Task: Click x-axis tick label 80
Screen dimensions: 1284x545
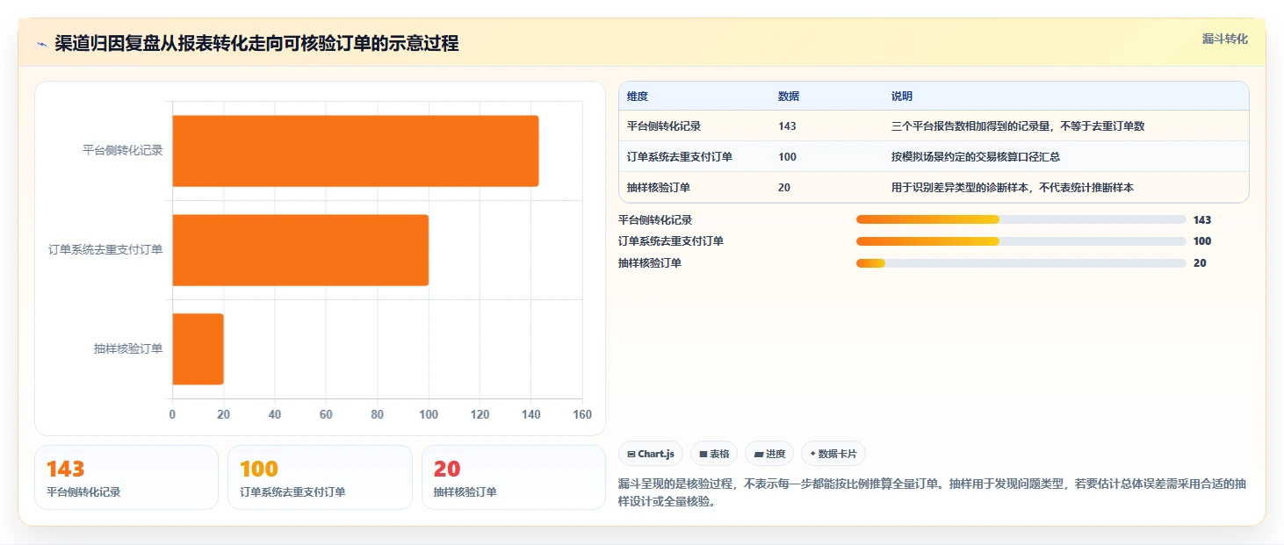Action: pos(378,414)
